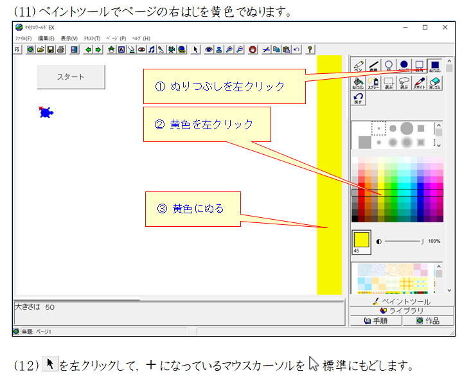
Task: Click the brush shapes list scroll-up arrow
Action: (x=438, y=125)
